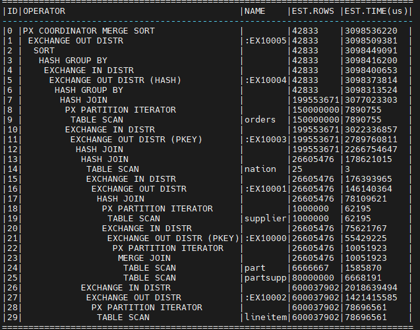
Task: Click the EST.ROWS column header
Action: (x=313, y=11)
